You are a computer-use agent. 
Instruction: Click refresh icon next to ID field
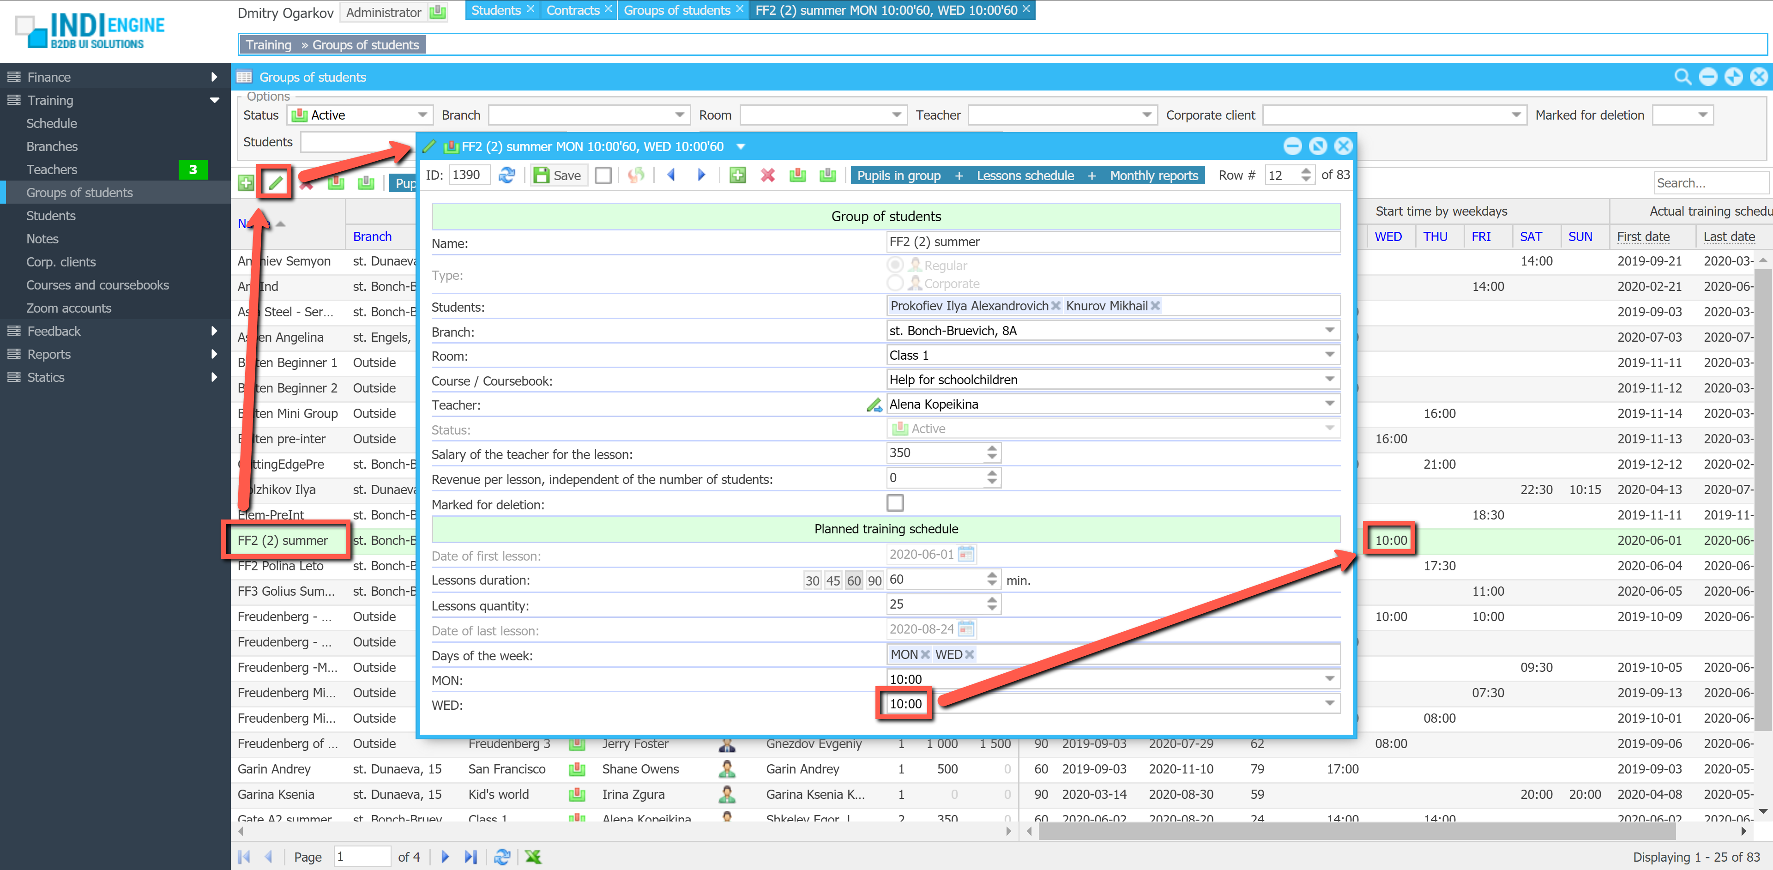pyautogui.click(x=507, y=175)
